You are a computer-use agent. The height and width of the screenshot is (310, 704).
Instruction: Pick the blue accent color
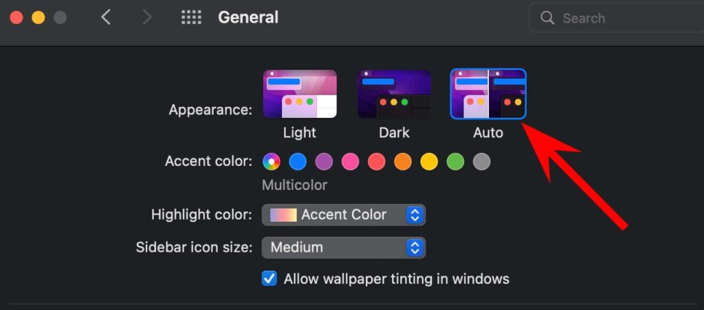tap(298, 162)
